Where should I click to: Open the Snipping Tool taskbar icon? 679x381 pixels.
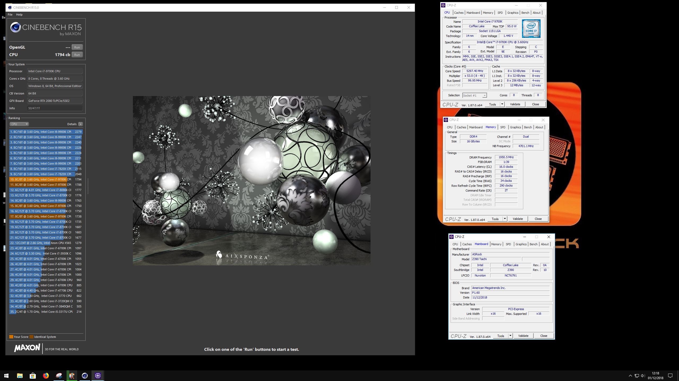pyautogui.click(x=59, y=375)
